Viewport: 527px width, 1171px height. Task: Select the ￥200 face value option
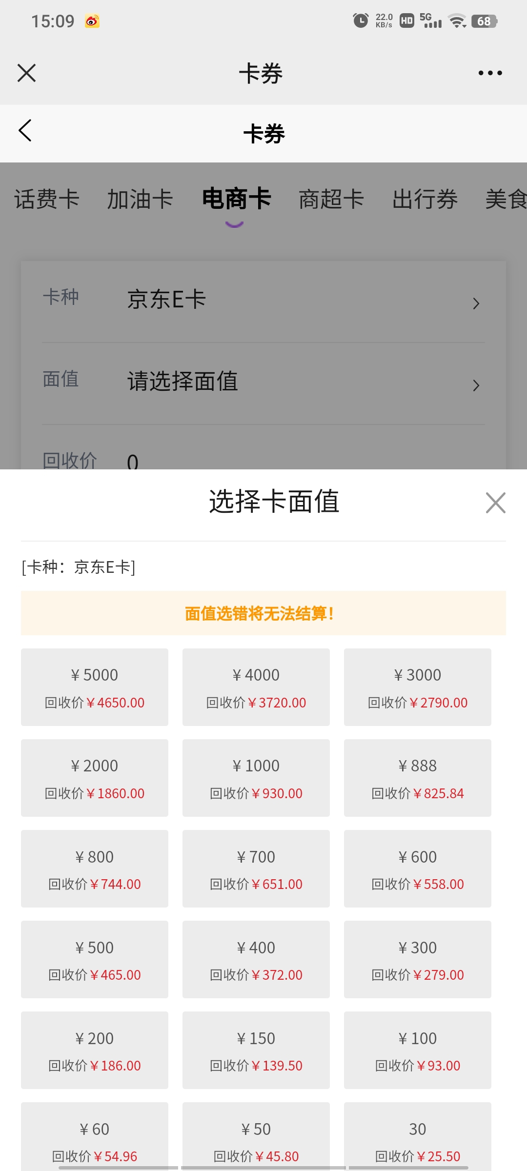coord(95,1050)
